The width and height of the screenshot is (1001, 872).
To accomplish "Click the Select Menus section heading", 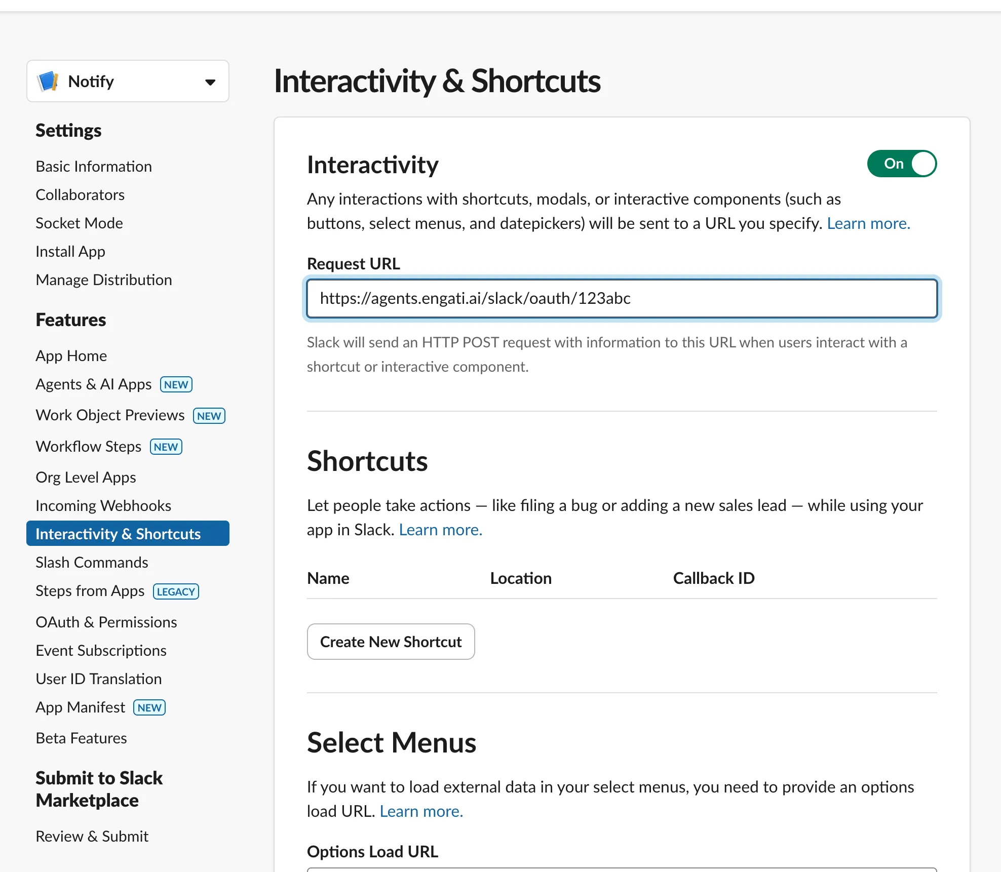I will (x=392, y=742).
